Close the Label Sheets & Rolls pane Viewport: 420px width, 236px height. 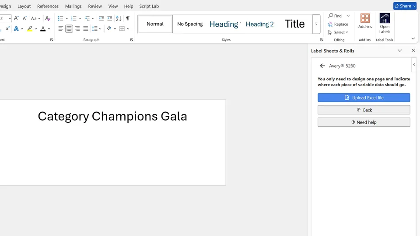413,51
